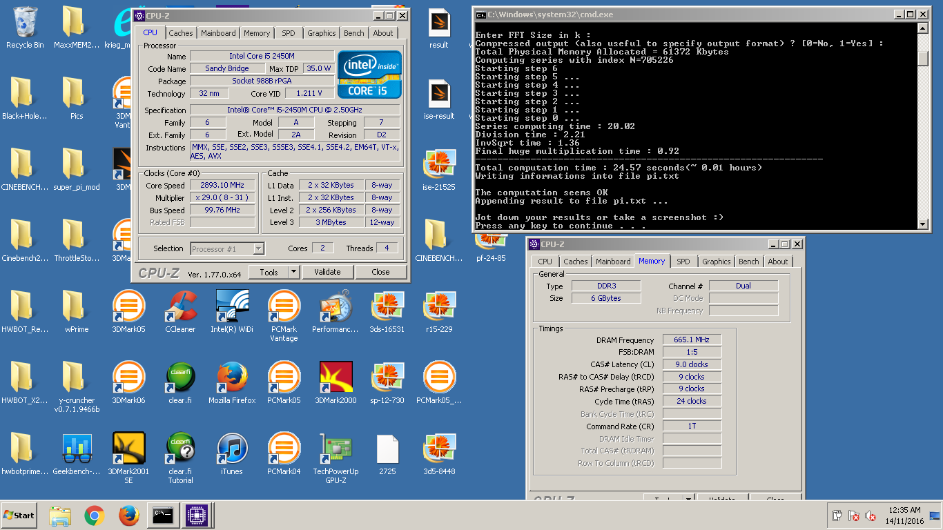Image resolution: width=943 pixels, height=530 pixels.
Task: Open the clear.fi Tutorial shortcut
Action: tap(180, 458)
